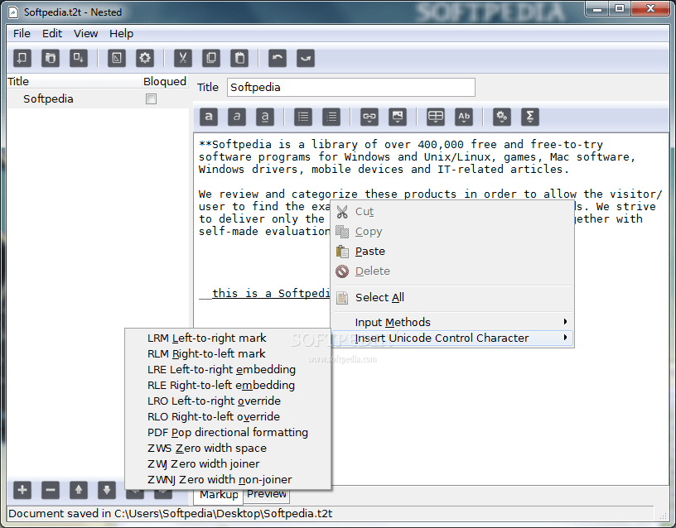Image resolution: width=676 pixels, height=528 pixels.
Task: Choose Paste in context menu
Action: 452,252
